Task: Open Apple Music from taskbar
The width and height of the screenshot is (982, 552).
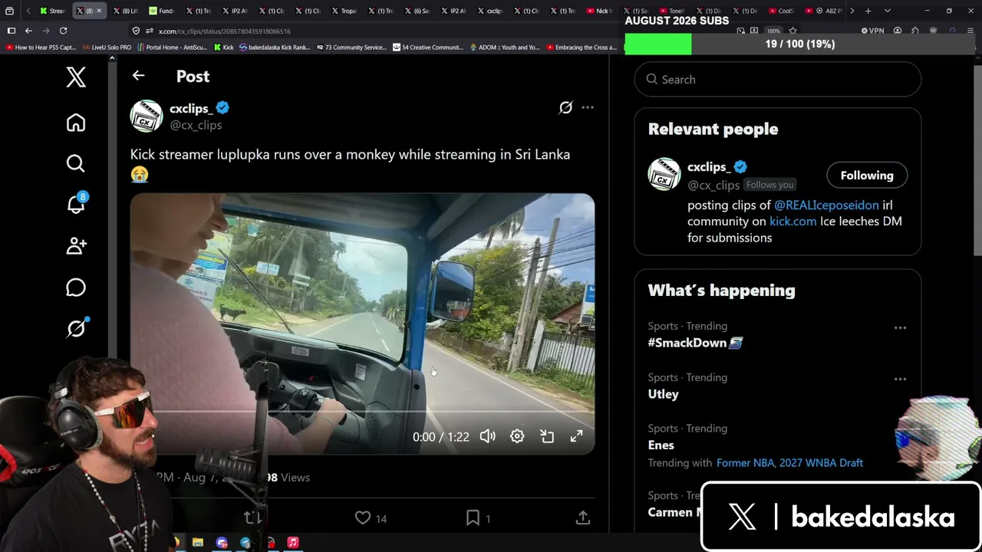Action: pos(292,542)
